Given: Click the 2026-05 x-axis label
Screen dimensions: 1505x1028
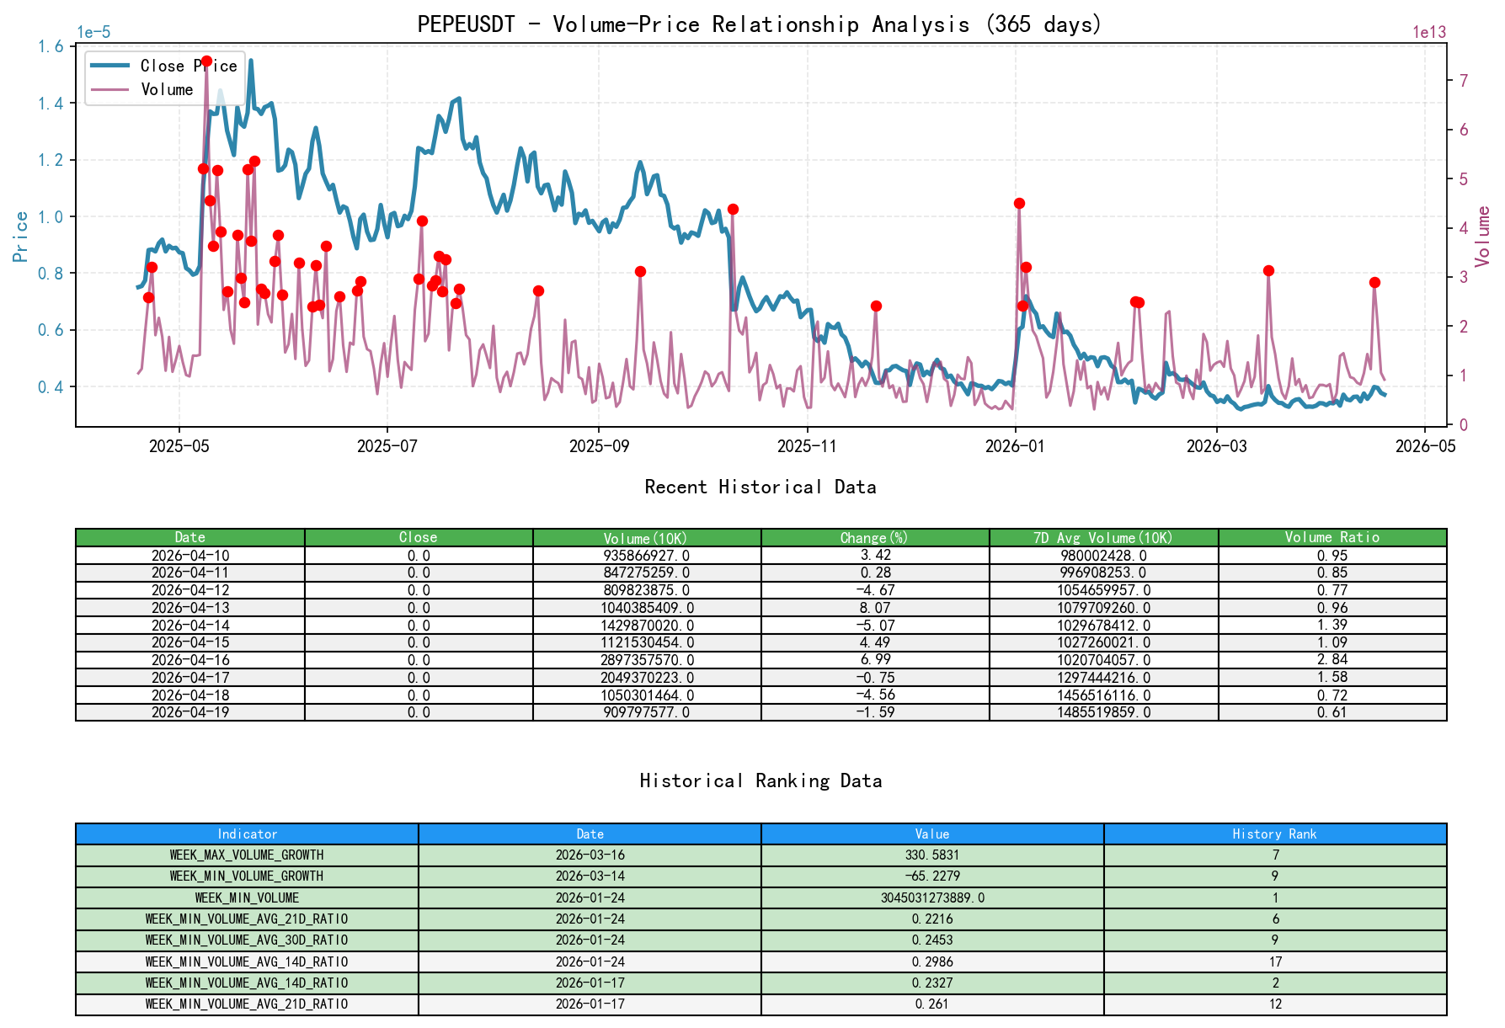Looking at the screenshot, I should [x=1425, y=446].
